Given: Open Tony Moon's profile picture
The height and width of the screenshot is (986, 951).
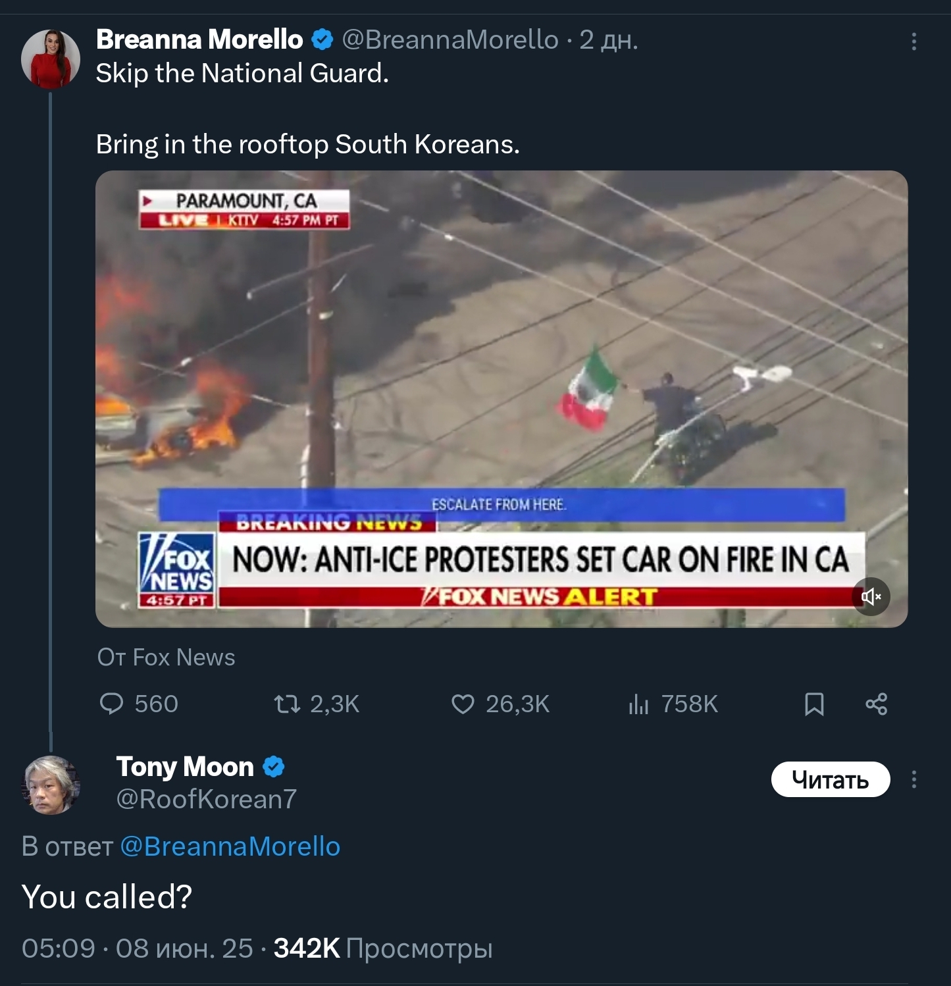Looking at the screenshot, I should [51, 785].
